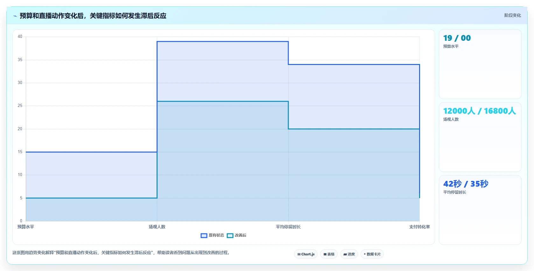
Task: Click the 原有状态 legend text
Action: (x=216, y=235)
